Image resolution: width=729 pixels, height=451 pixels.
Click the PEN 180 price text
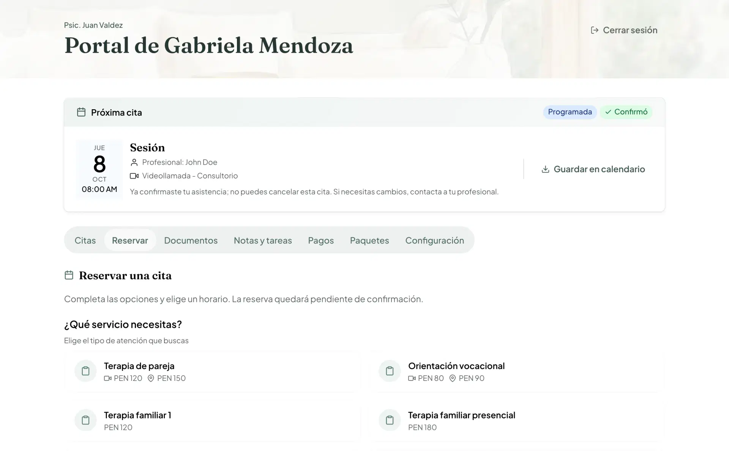[x=422, y=427]
